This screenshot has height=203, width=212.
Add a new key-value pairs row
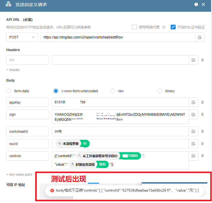(x=19, y=175)
